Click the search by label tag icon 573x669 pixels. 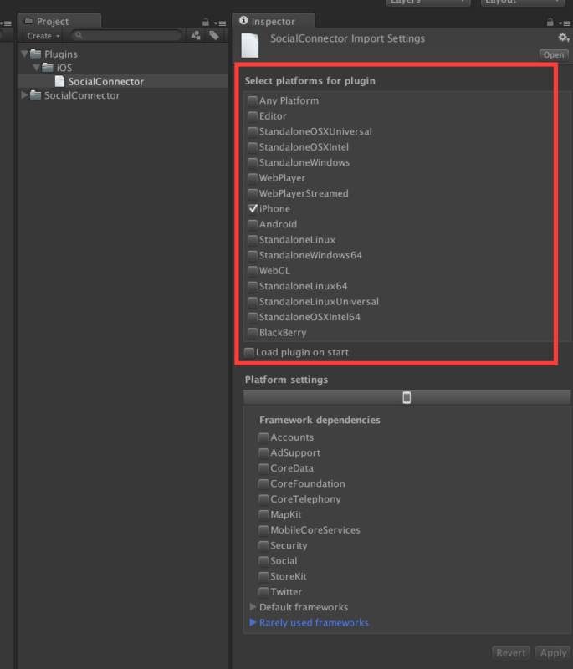[214, 36]
